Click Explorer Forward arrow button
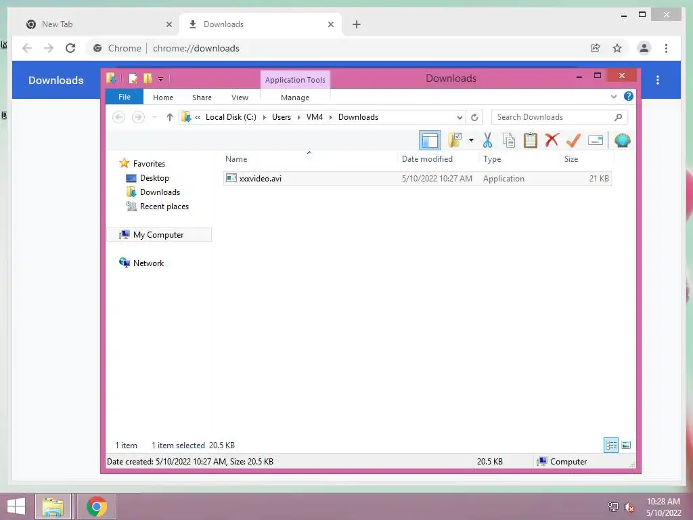Viewport: 693px width, 520px height. [x=138, y=117]
